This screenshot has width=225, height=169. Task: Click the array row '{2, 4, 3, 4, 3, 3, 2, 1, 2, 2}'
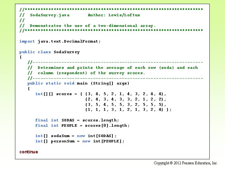point(124,99)
